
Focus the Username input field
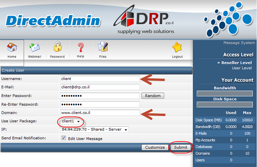100,79
